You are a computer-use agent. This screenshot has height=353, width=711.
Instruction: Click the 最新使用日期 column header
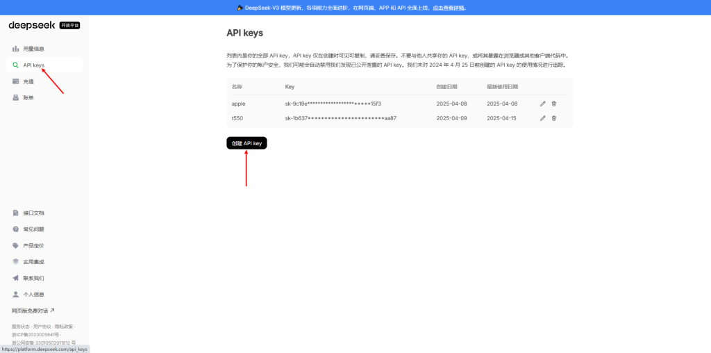pos(503,87)
